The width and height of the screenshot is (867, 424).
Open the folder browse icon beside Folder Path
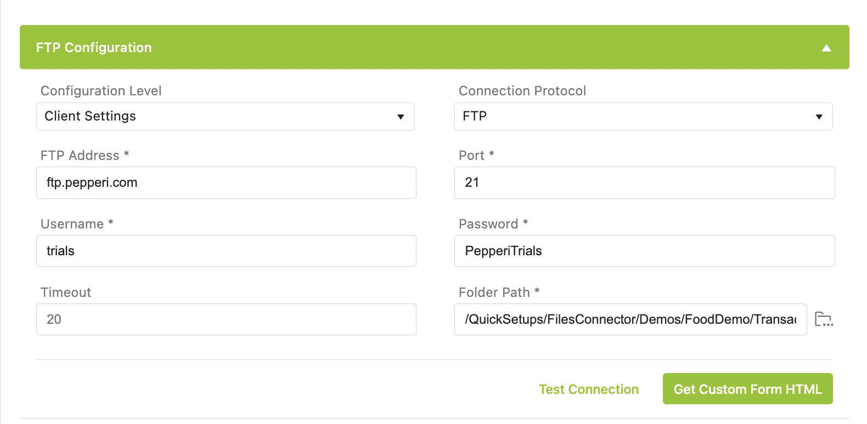click(x=824, y=319)
